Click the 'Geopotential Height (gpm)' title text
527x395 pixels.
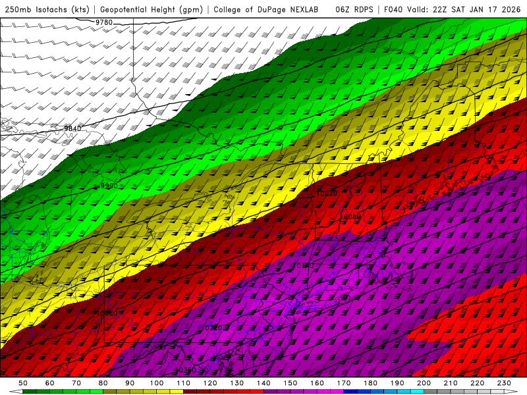pos(152,9)
